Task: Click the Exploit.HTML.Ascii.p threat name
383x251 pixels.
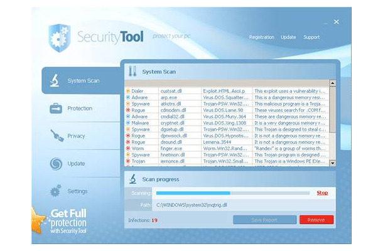Action: point(224,91)
